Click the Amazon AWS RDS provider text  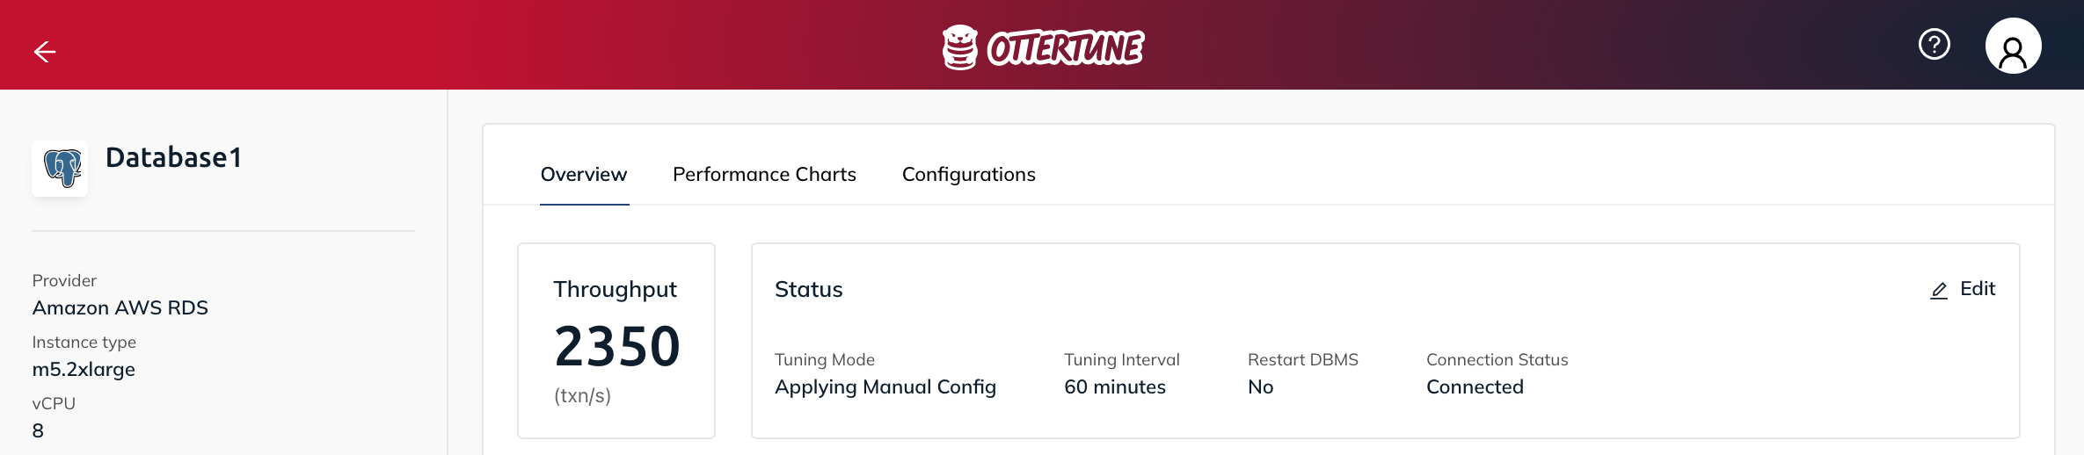[120, 307]
